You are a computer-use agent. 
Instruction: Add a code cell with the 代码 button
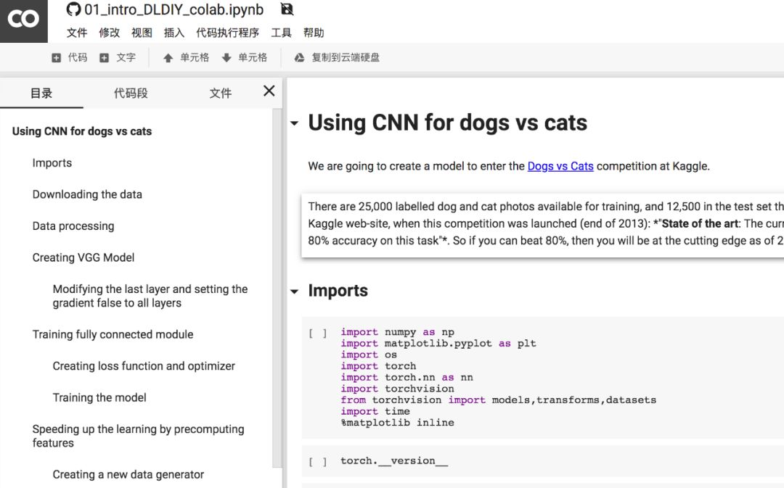pyautogui.click(x=70, y=57)
